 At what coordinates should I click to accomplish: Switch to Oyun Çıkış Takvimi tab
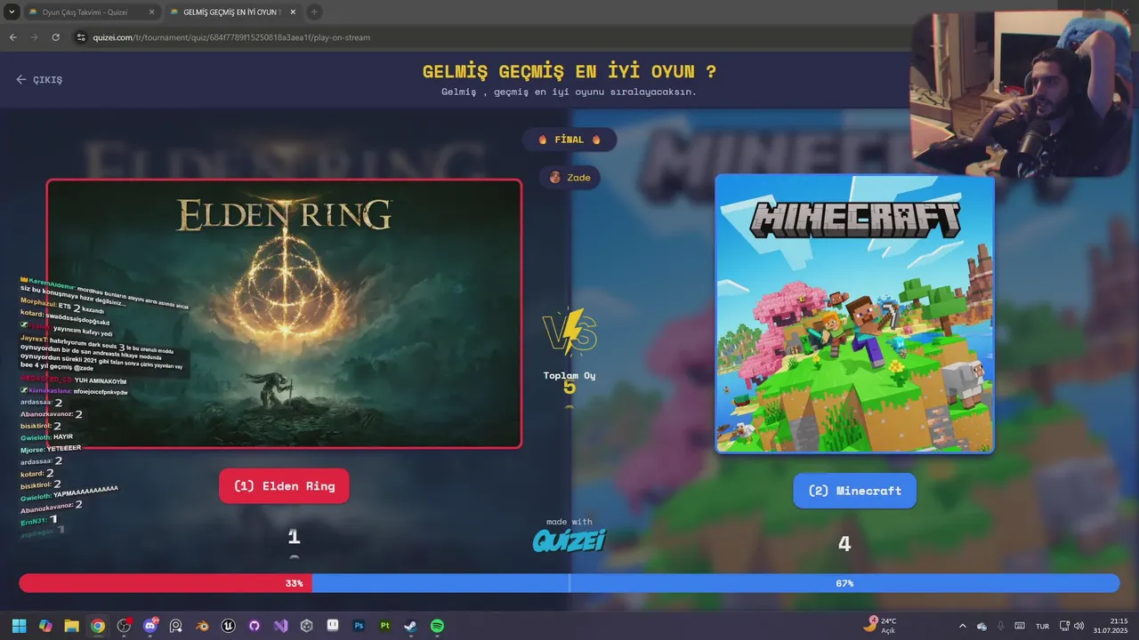93,12
